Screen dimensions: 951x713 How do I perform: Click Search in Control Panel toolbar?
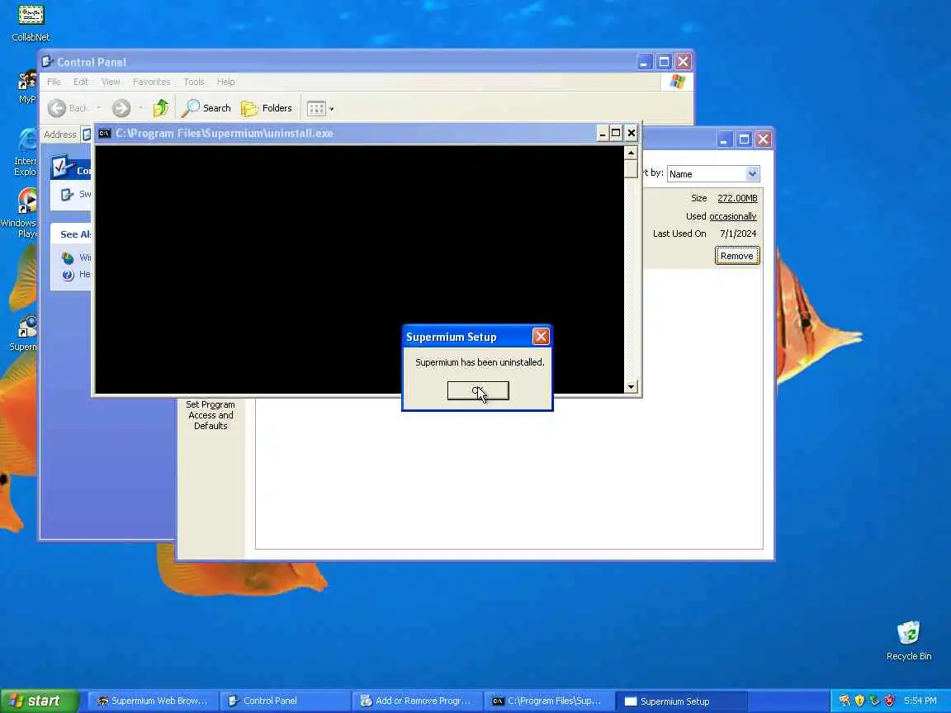pos(207,108)
